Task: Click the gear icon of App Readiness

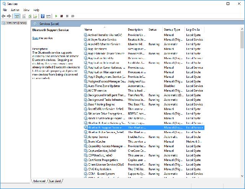Action: pyautogui.click(x=86, y=49)
